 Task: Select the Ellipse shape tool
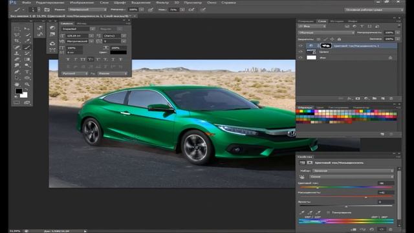[x=27, y=78]
